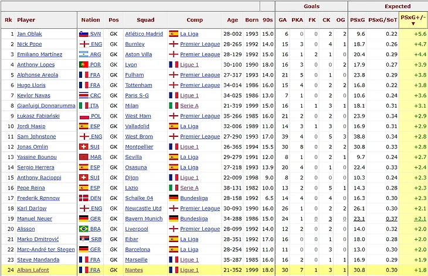This screenshot has height=276, width=428.
Task: Click the Slovenia flag icon beside SVN
Action: 84,34
